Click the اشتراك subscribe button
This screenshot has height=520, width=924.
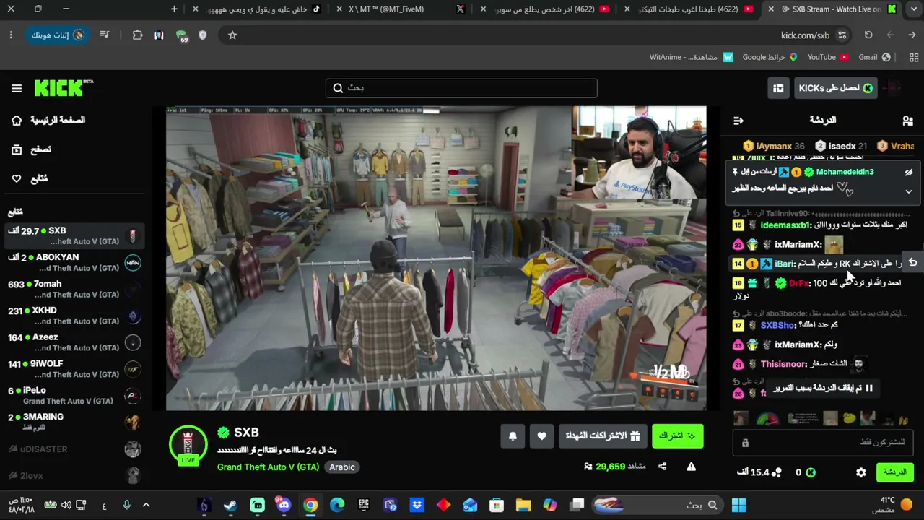[x=677, y=435]
